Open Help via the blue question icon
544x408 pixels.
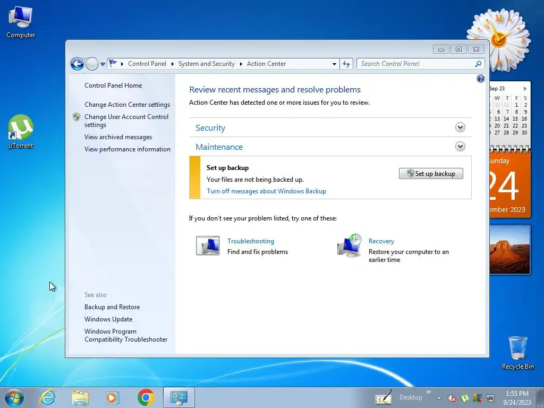point(480,79)
